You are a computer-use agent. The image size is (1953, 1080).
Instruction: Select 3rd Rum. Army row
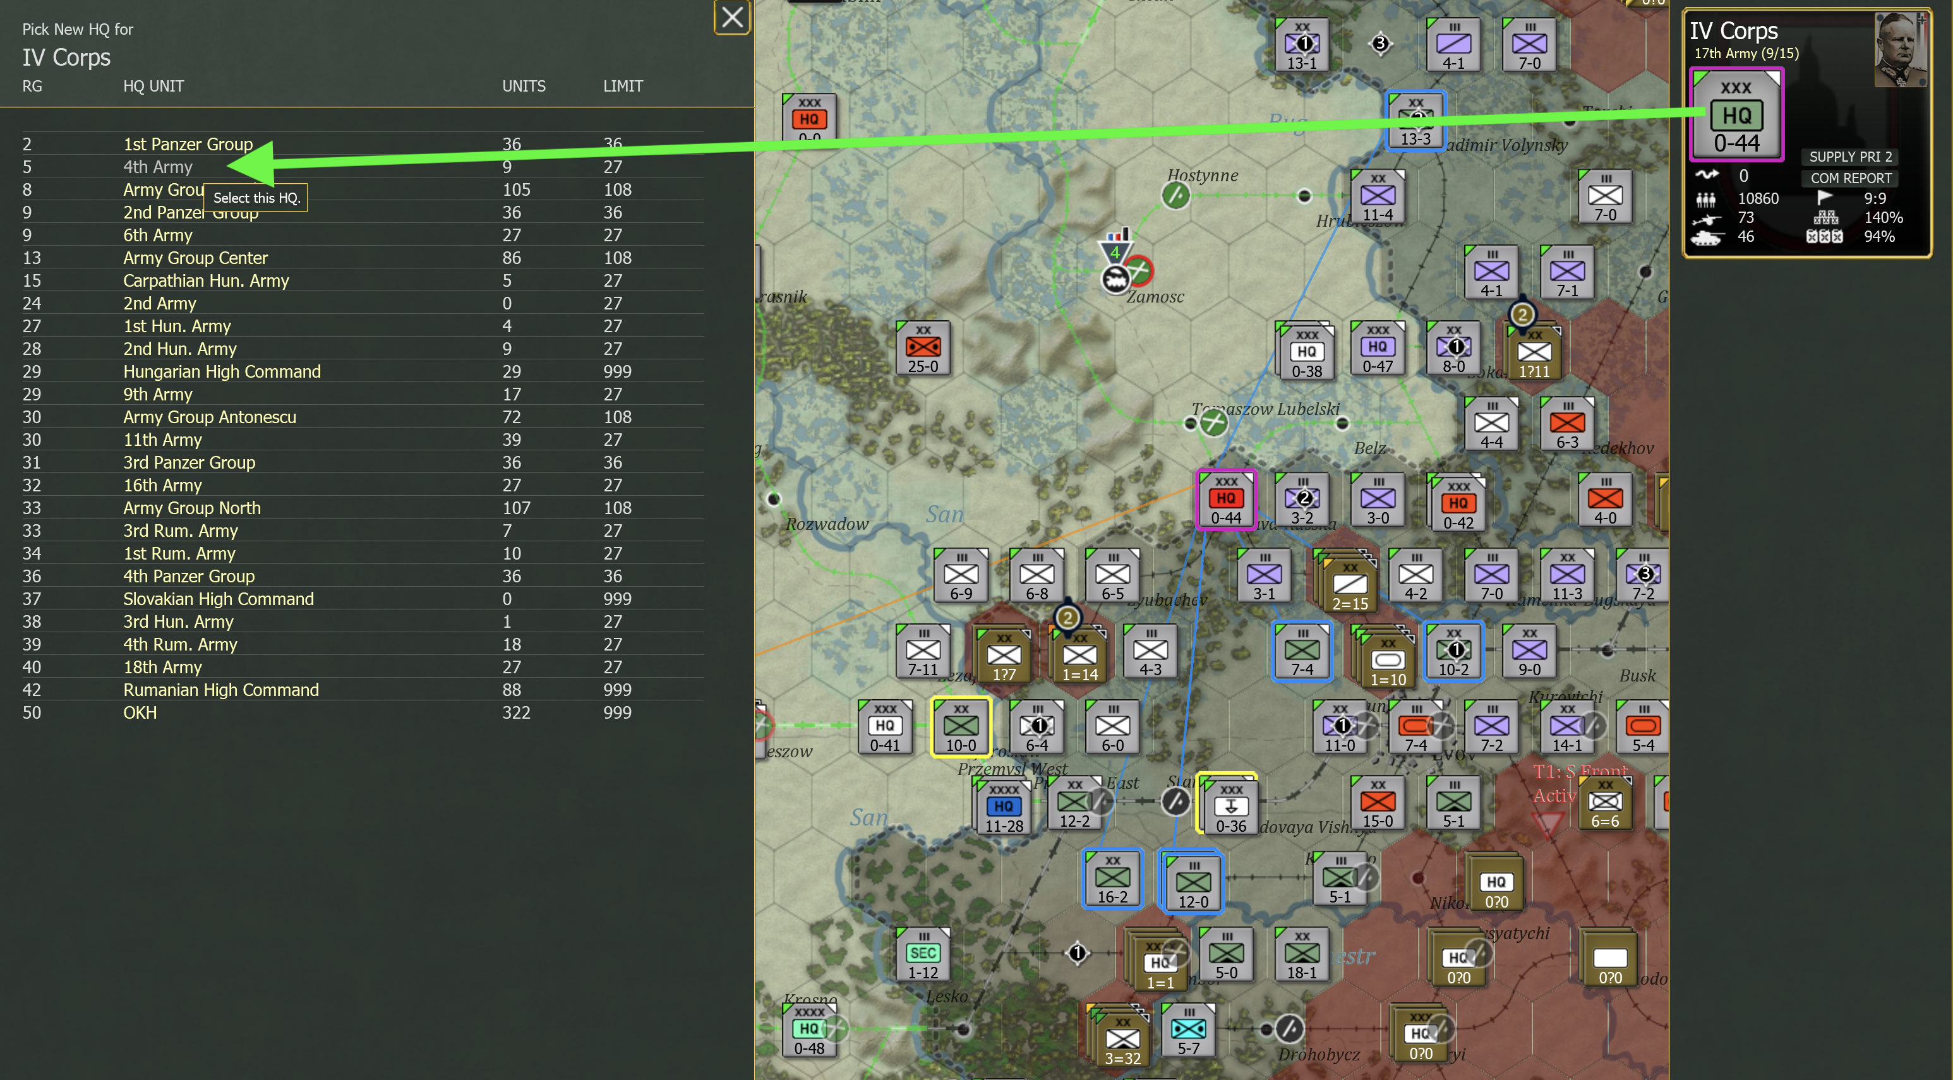click(x=363, y=531)
